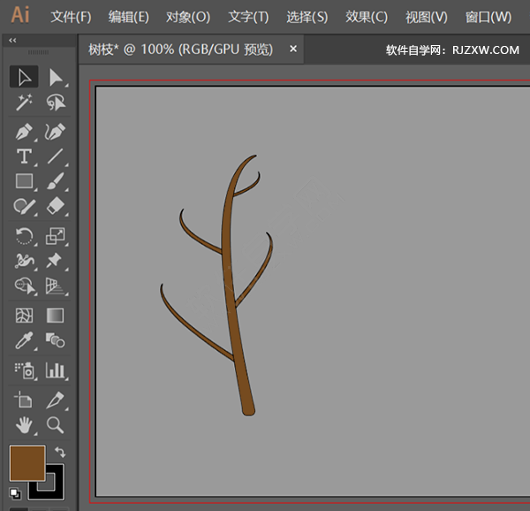530x511 pixels.
Task: Pick the Rotate tool
Action: coord(24,236)
